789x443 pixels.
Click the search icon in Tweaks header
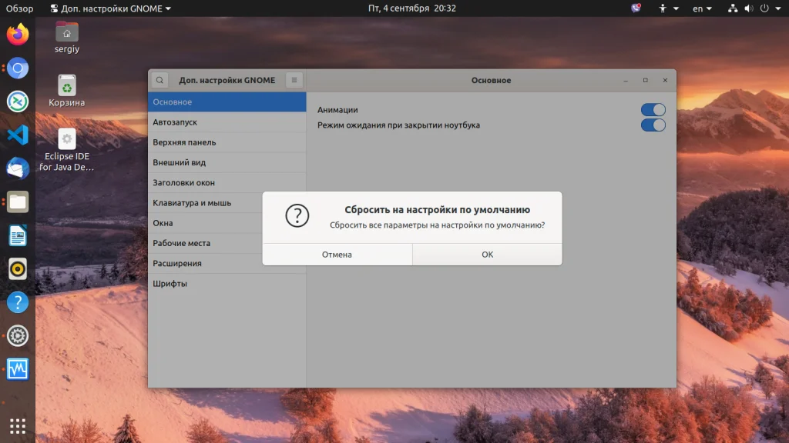tap(159, 80)
